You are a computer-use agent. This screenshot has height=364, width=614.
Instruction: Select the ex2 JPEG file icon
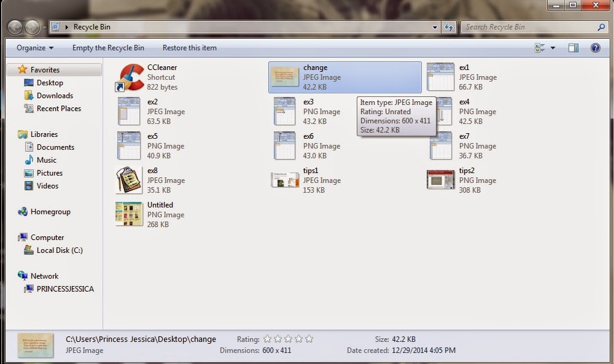point(129,112)
